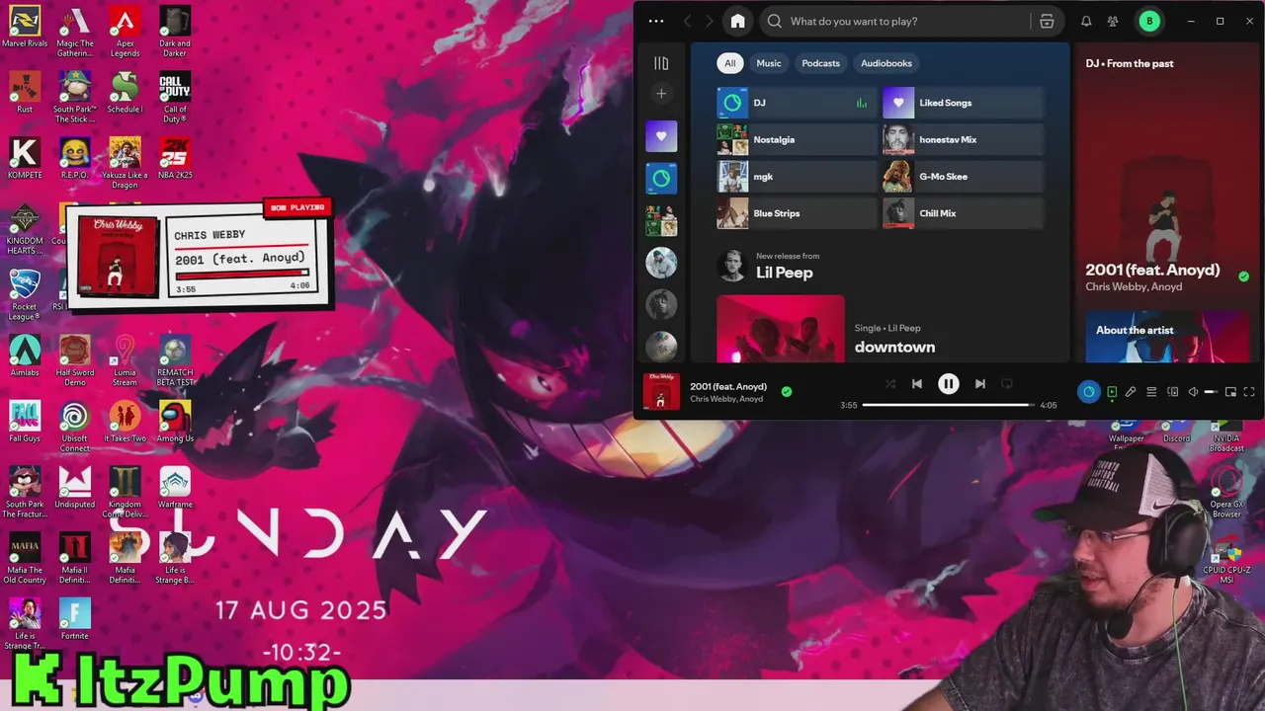The width and height of the screenshot is (1265, 711).
Task: Click the Spotify volume slider
Action: pos(1211,392)
